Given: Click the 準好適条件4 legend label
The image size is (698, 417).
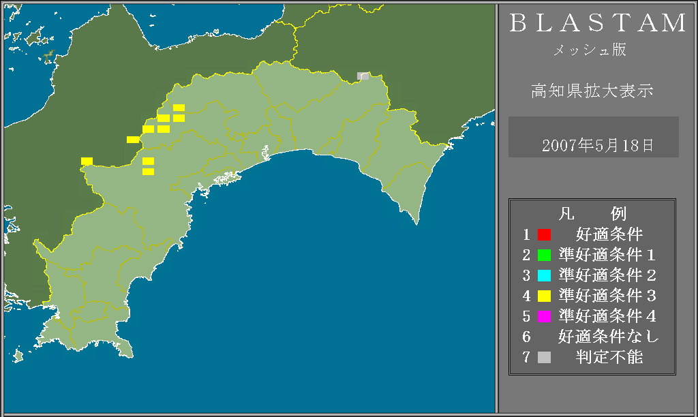Looking at the screenshot, I should pyautogui.click(x=607, y=316).
